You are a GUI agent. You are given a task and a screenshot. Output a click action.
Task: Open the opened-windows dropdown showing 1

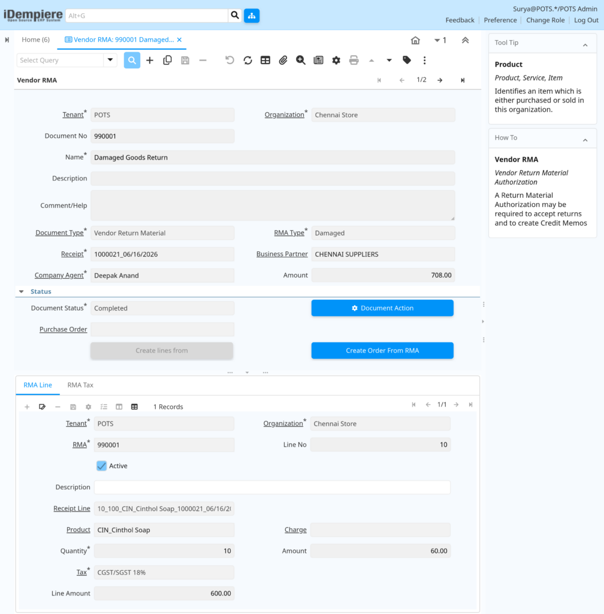[x=440, y=40]
